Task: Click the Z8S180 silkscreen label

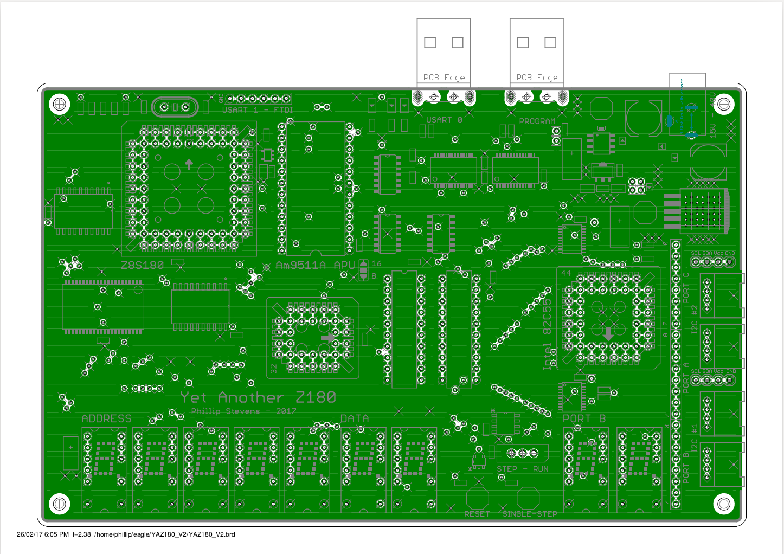Action: pyautogui.click(x=142, y=265)
